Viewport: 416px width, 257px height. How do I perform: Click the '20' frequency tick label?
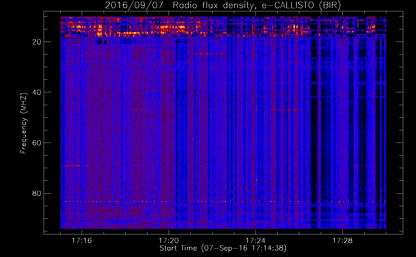37,42
